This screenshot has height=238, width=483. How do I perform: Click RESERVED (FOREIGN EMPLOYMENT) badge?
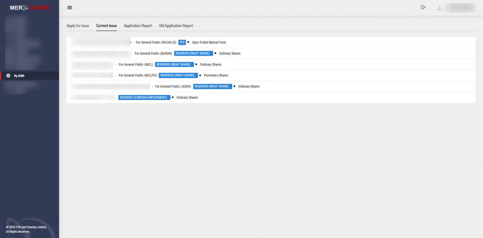144,97
